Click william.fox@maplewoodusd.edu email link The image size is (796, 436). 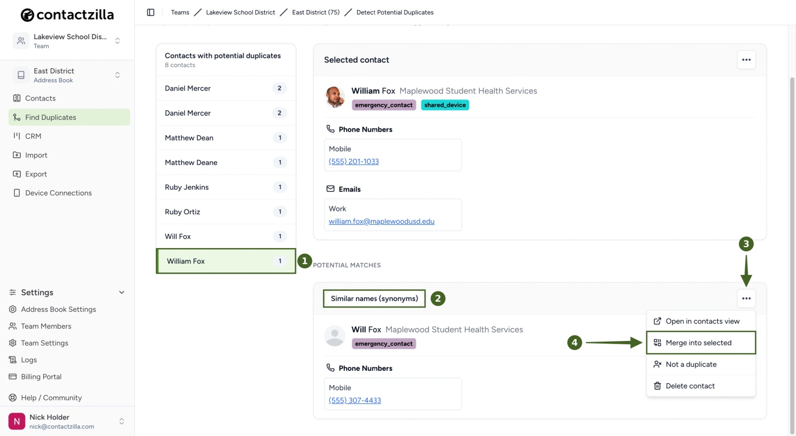click(382, 221)
